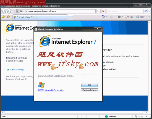Click the 'Search Provider' text under Required Settings
The height and width of the screenshot is (119, 152).
pyautogui.click(x=15, y=61)
